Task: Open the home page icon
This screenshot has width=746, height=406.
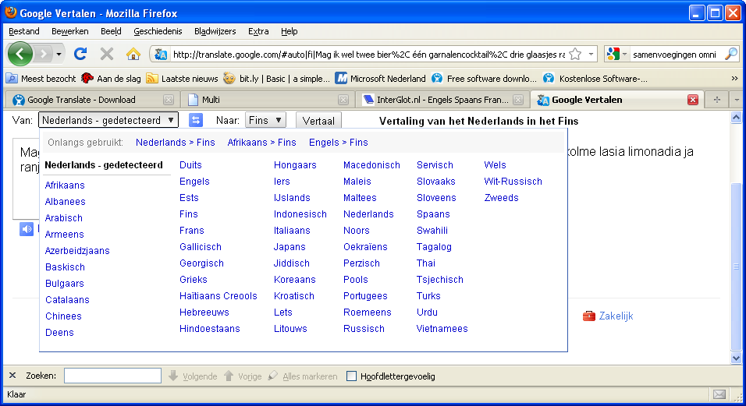Action: point(133,54)
